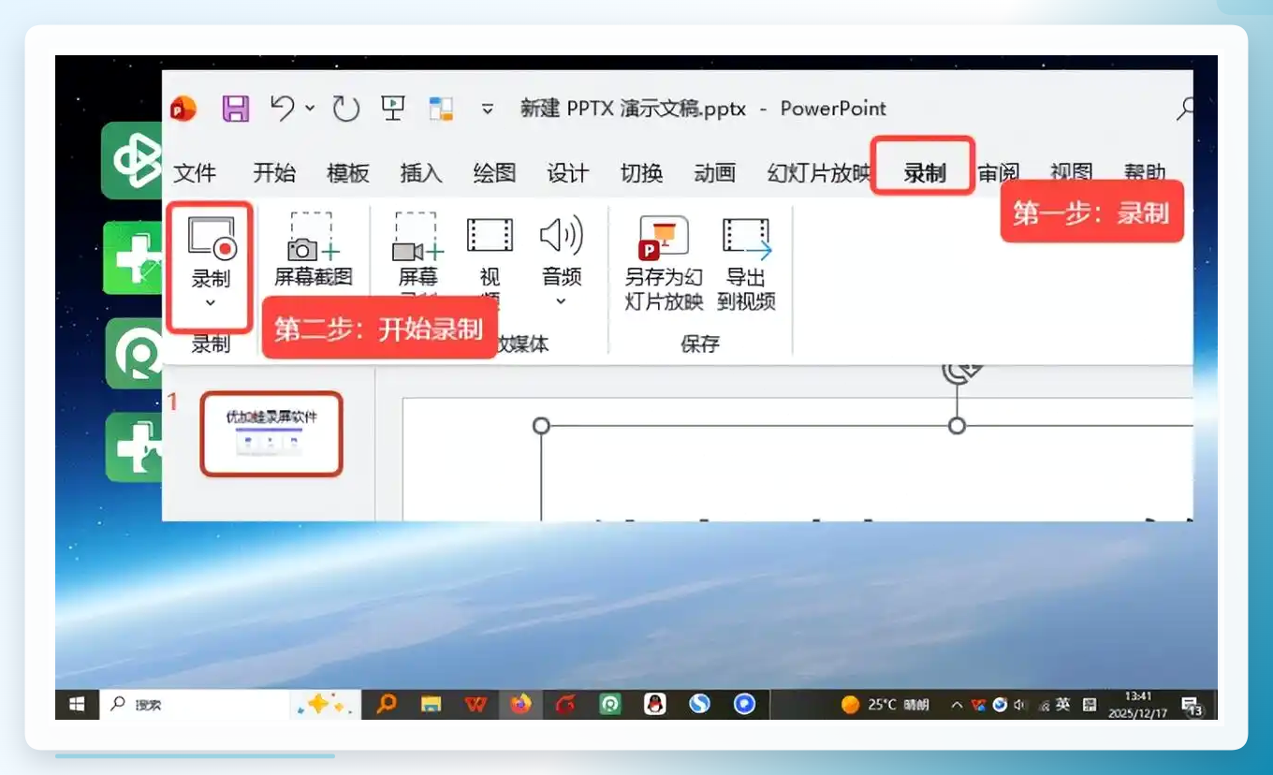Click the 视频 film strip icon
Viewport: 1273px width, 775px height.
coord(490,236)
